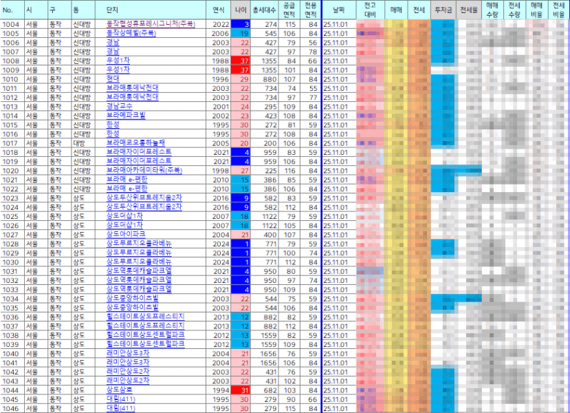Select row number cell 1004
The height and width of the screenshot is (413, 570).
click(x=12, y=24)
